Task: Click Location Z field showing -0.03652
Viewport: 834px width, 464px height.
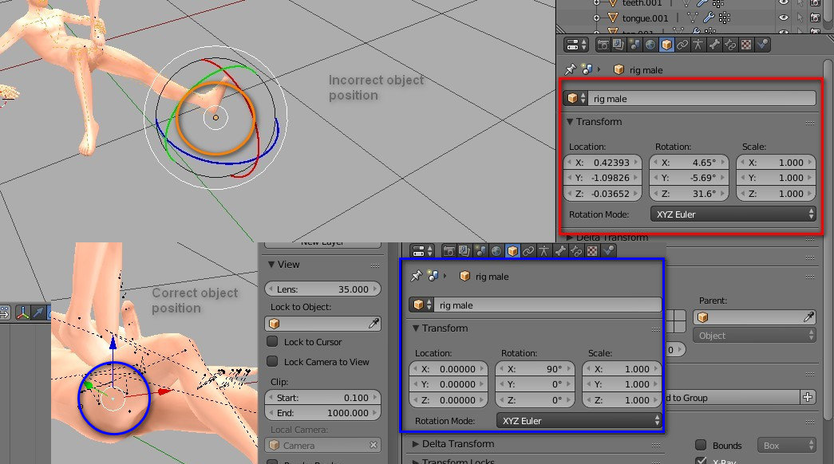Action: (602, 194)
